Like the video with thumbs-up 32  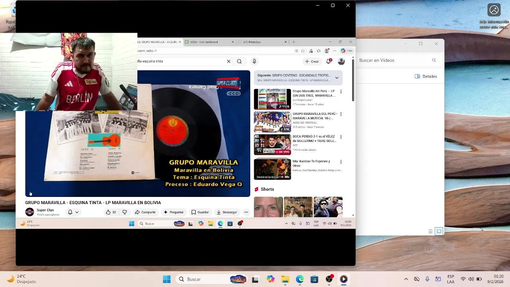[x=111, y=212]
